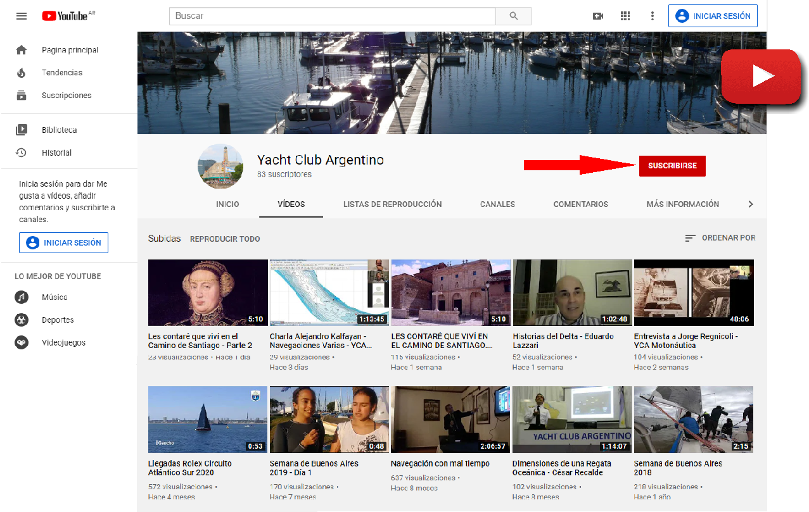This screenshot has width=809, height=512.
Task: Open the Camino de Santiago Parte 2 thumbnail
Action: [208, 292]
